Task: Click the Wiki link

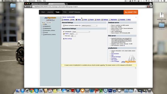Action: point(112,55)
